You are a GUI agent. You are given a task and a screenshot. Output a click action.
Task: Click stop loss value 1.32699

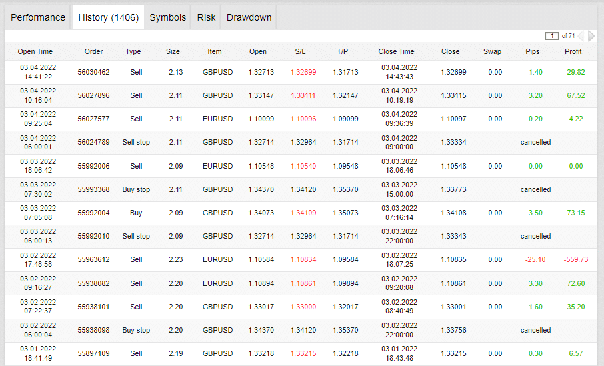[x=303, y=72]
